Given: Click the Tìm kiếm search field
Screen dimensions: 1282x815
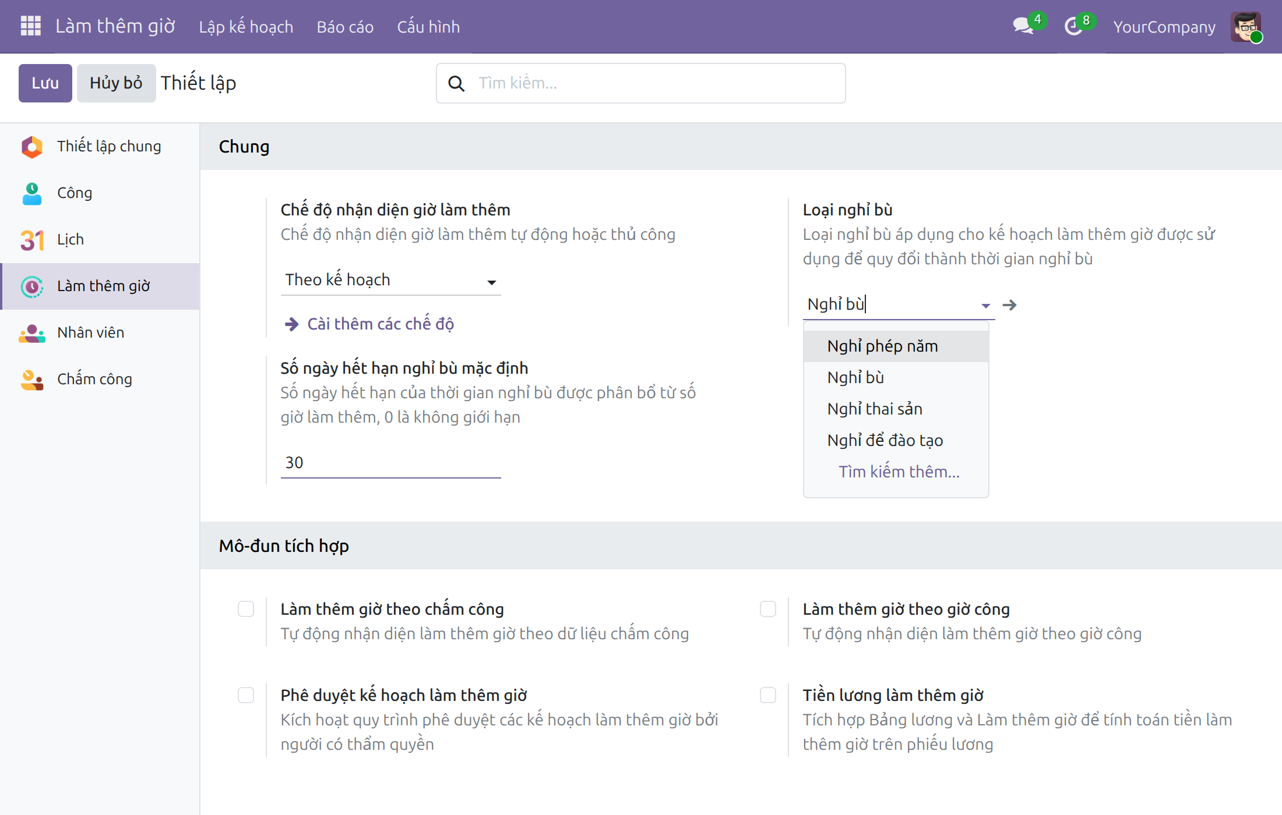Looking at the screenshot, I should tap(641, 83).
